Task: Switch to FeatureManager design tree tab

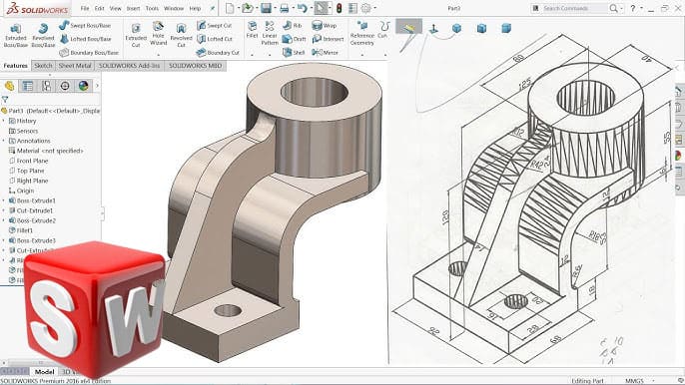Action: tap(9, 86)
